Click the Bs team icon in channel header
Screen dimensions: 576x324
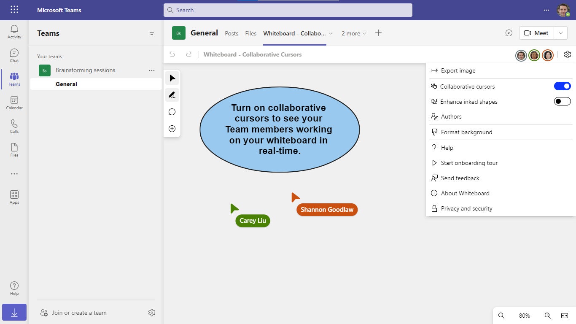[179, 33]
